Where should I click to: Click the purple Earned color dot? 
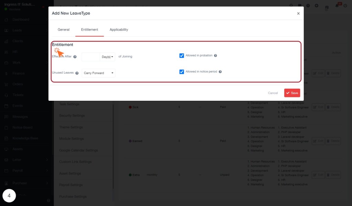point(130,141)
